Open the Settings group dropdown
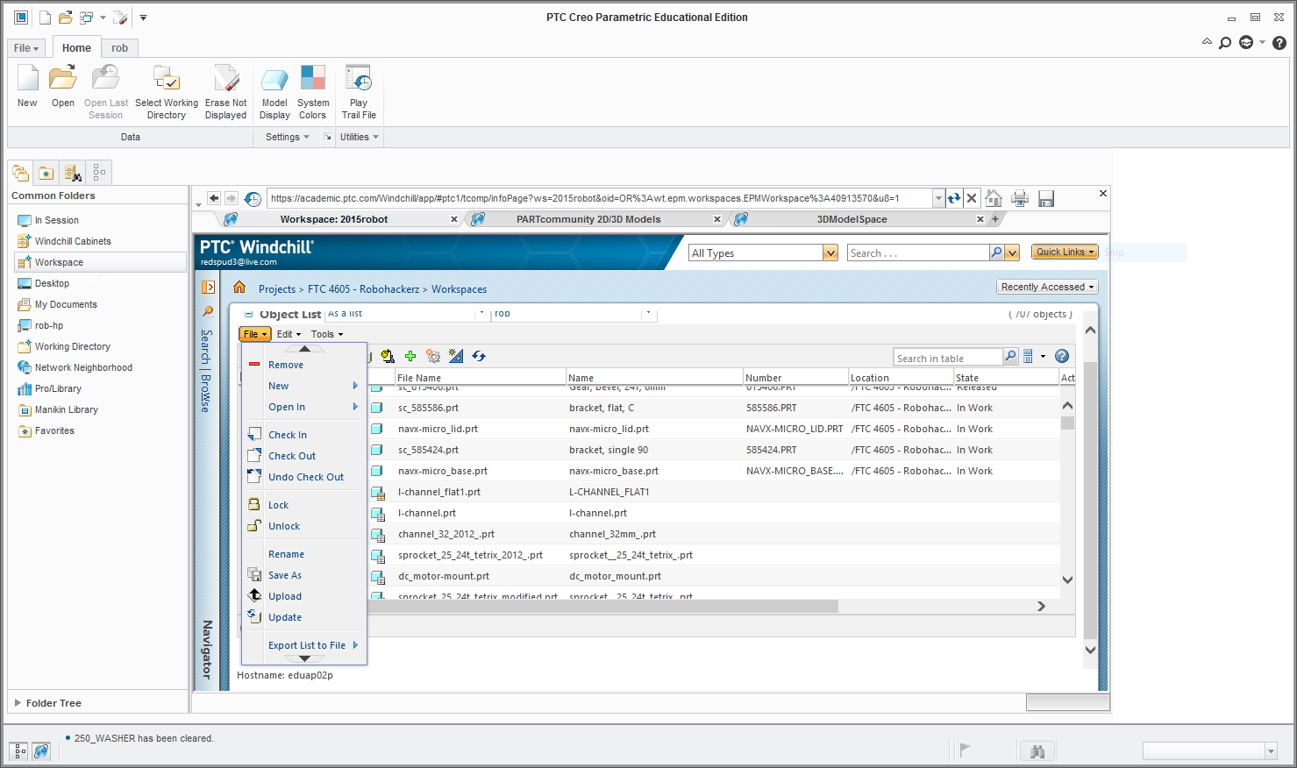This screenshot has width=1297, height=768. (x=288, y=137)
